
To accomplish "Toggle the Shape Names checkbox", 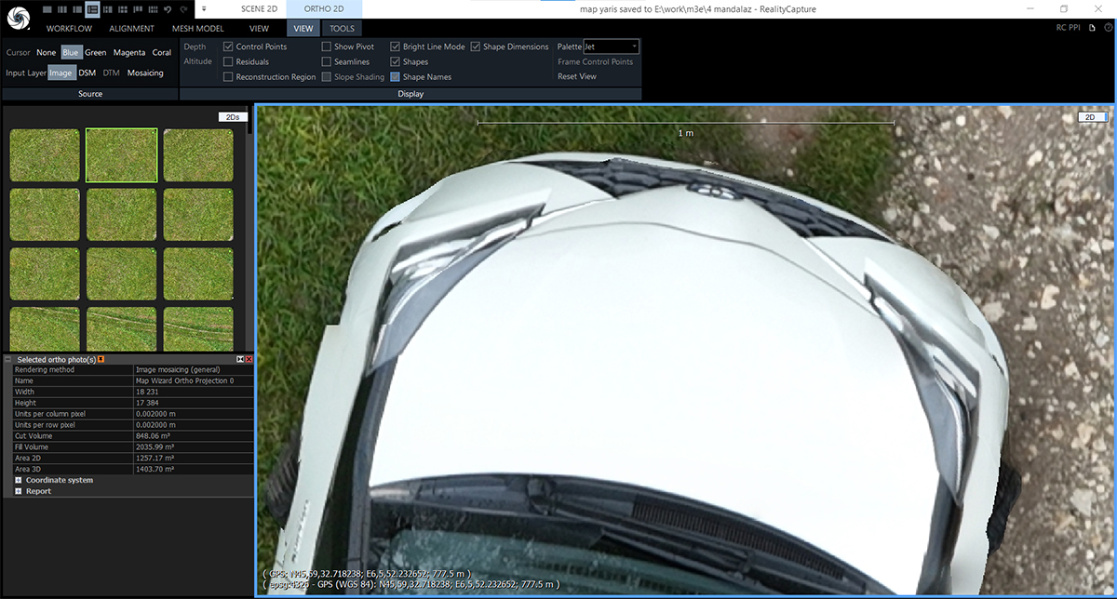I will pyautogui.click(x=395, y=77).
